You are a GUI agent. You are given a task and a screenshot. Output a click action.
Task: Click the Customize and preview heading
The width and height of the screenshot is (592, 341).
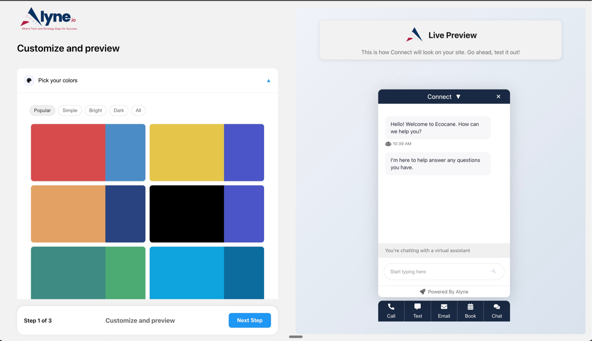tap(68, 48)
